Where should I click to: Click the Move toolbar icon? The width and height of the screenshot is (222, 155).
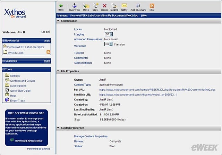86,6
